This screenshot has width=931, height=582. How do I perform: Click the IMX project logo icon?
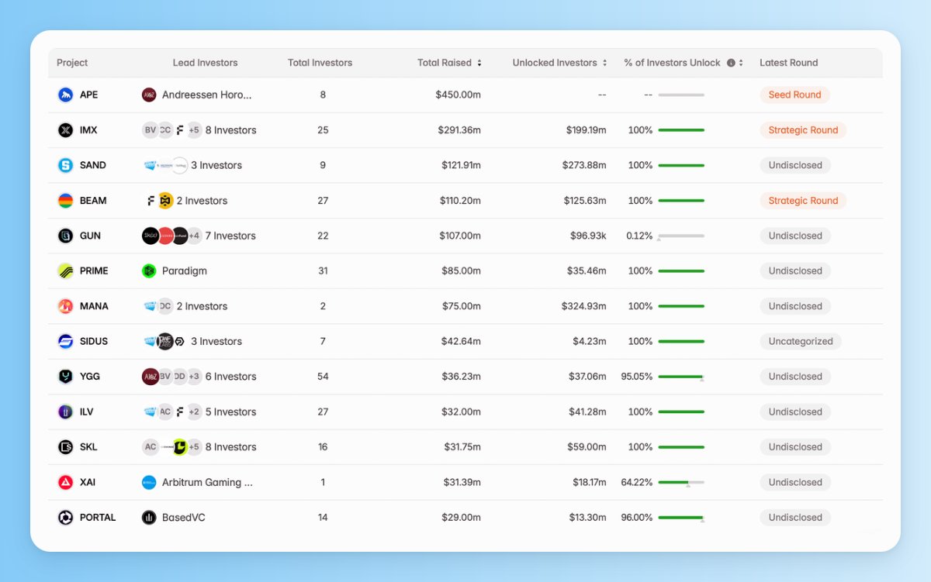pos(65,130)
